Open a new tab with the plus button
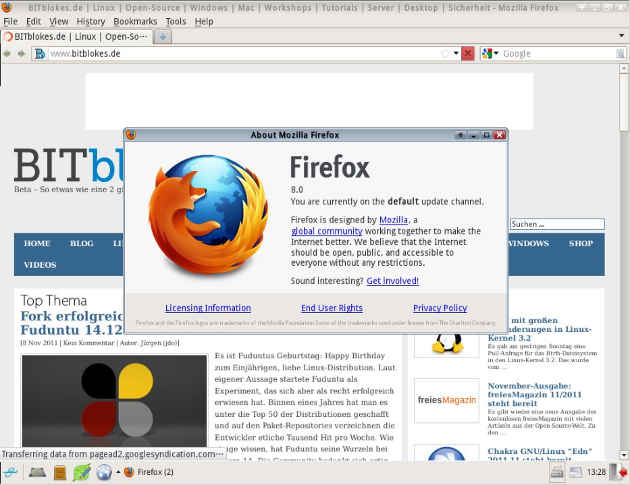This screenshot has height=485, width=630. click(163, 37)
